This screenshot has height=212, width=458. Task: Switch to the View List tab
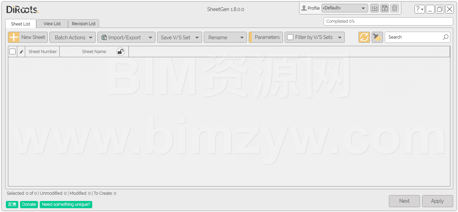[x=52, y=24]
